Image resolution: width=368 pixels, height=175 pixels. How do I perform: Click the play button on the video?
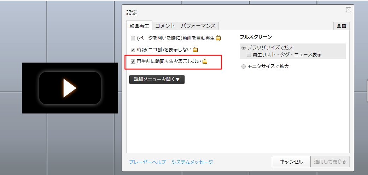[x=70, y=88]
